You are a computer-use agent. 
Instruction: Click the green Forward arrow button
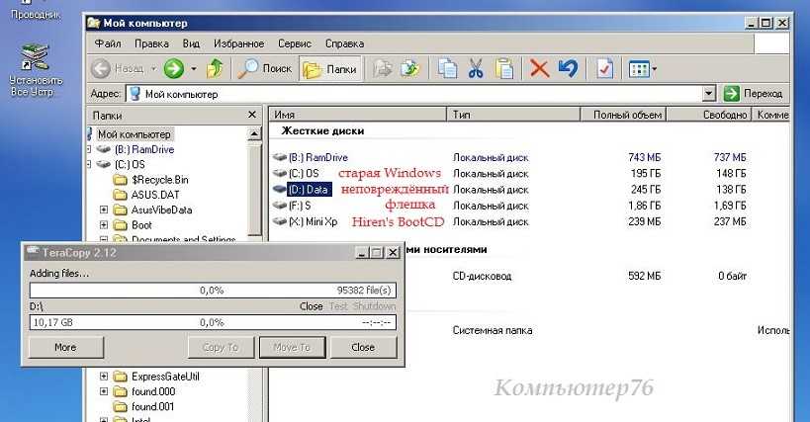pos(174,68)
